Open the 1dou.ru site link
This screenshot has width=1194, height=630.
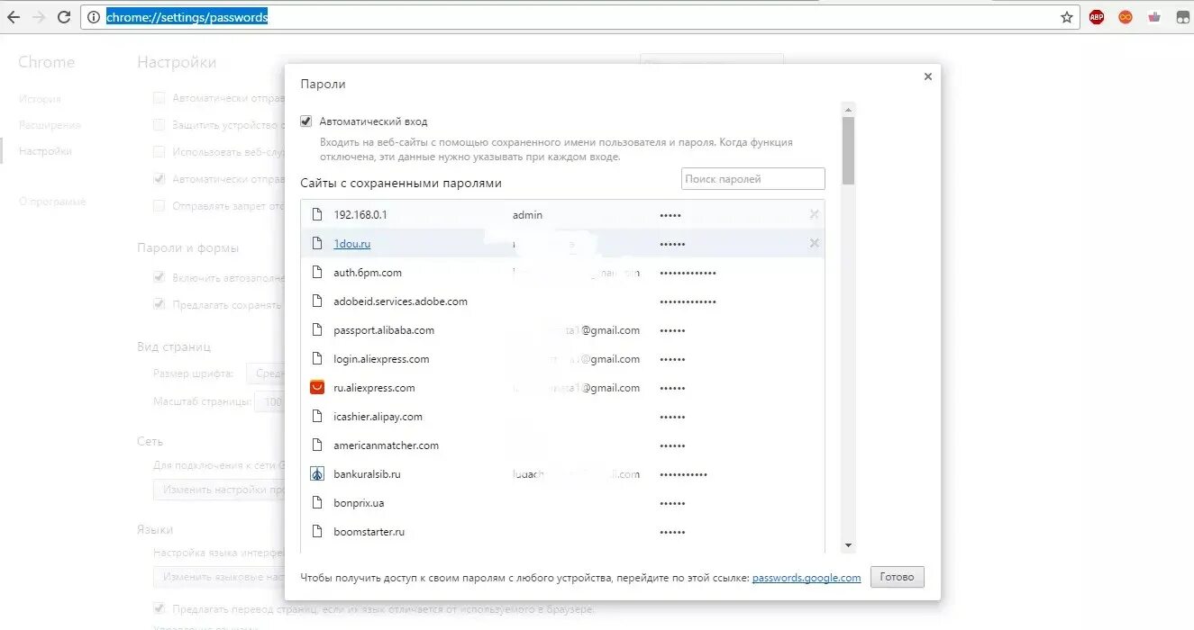pyautogui.click(x=351, y=243)
